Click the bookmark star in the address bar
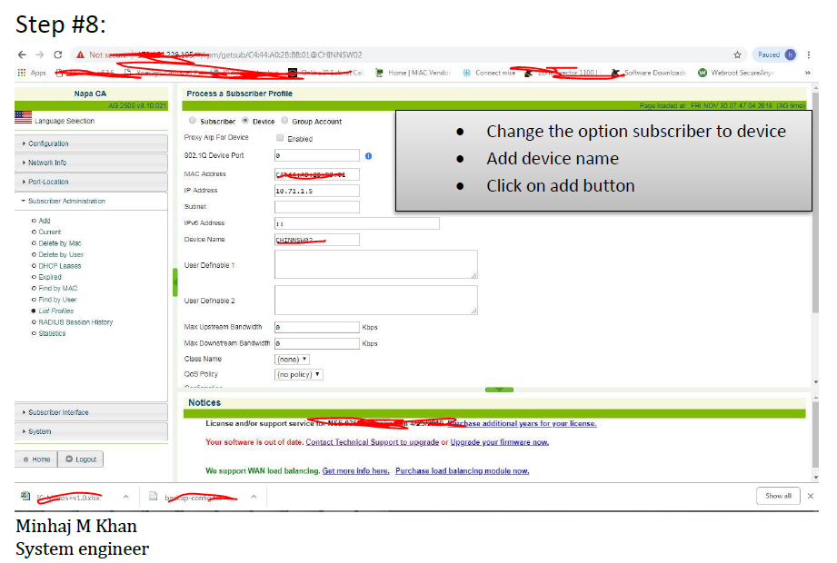Image resolution: width=837 pixels, height=563 pixels. coord(737,54)
